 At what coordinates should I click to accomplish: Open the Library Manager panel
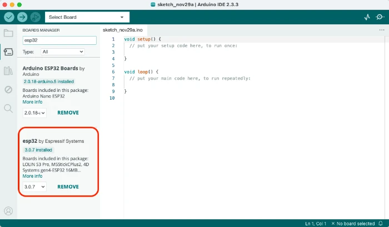(x=8, y=70)
